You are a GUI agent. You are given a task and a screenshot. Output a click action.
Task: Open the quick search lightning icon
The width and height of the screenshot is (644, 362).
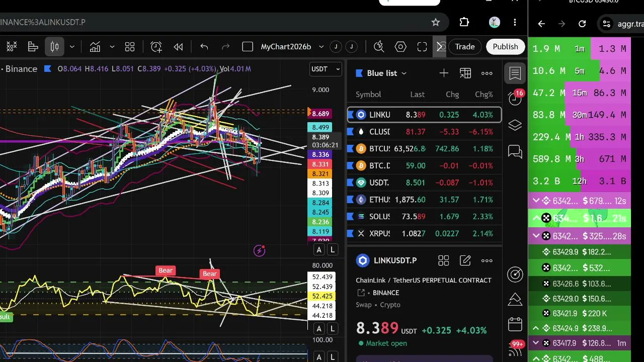click(x=379, y=47)
